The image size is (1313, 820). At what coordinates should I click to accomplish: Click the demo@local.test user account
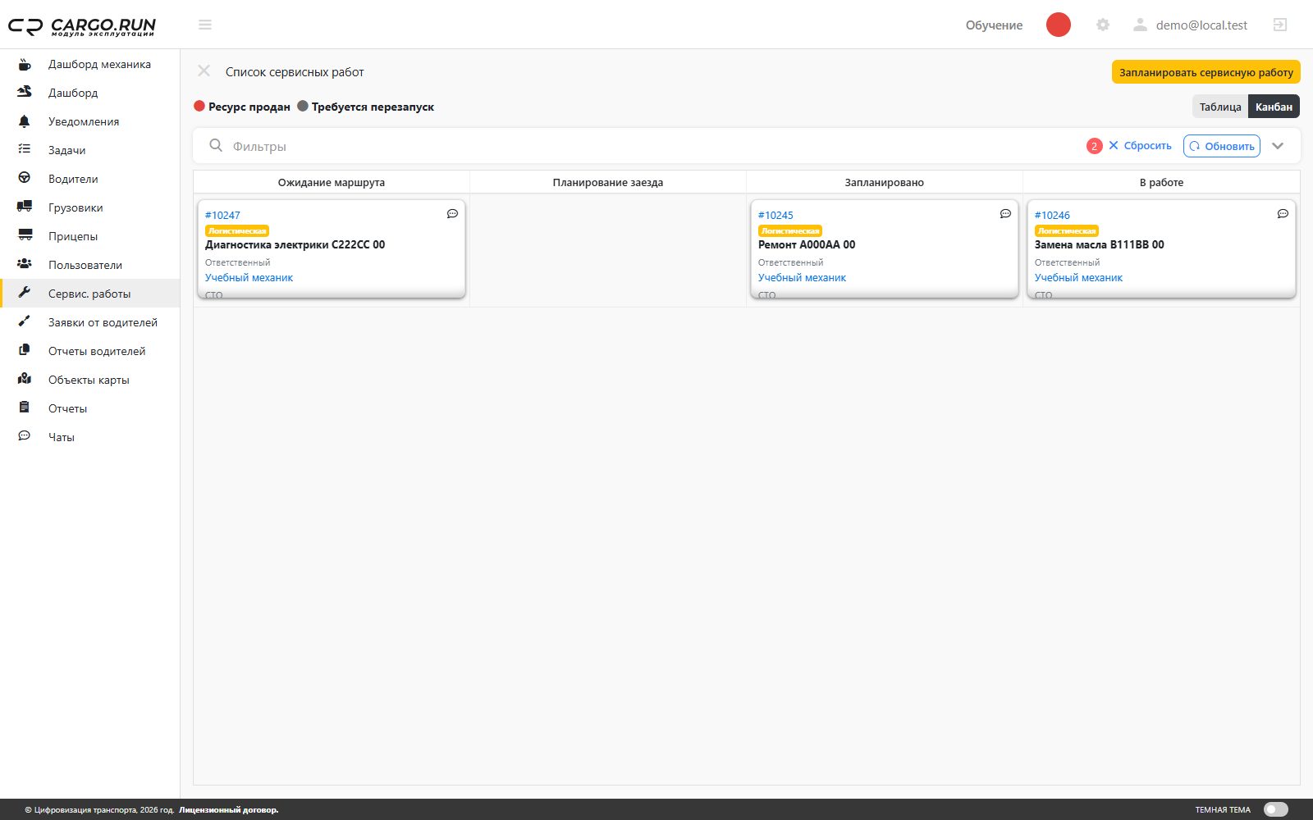click(1191, 25)
